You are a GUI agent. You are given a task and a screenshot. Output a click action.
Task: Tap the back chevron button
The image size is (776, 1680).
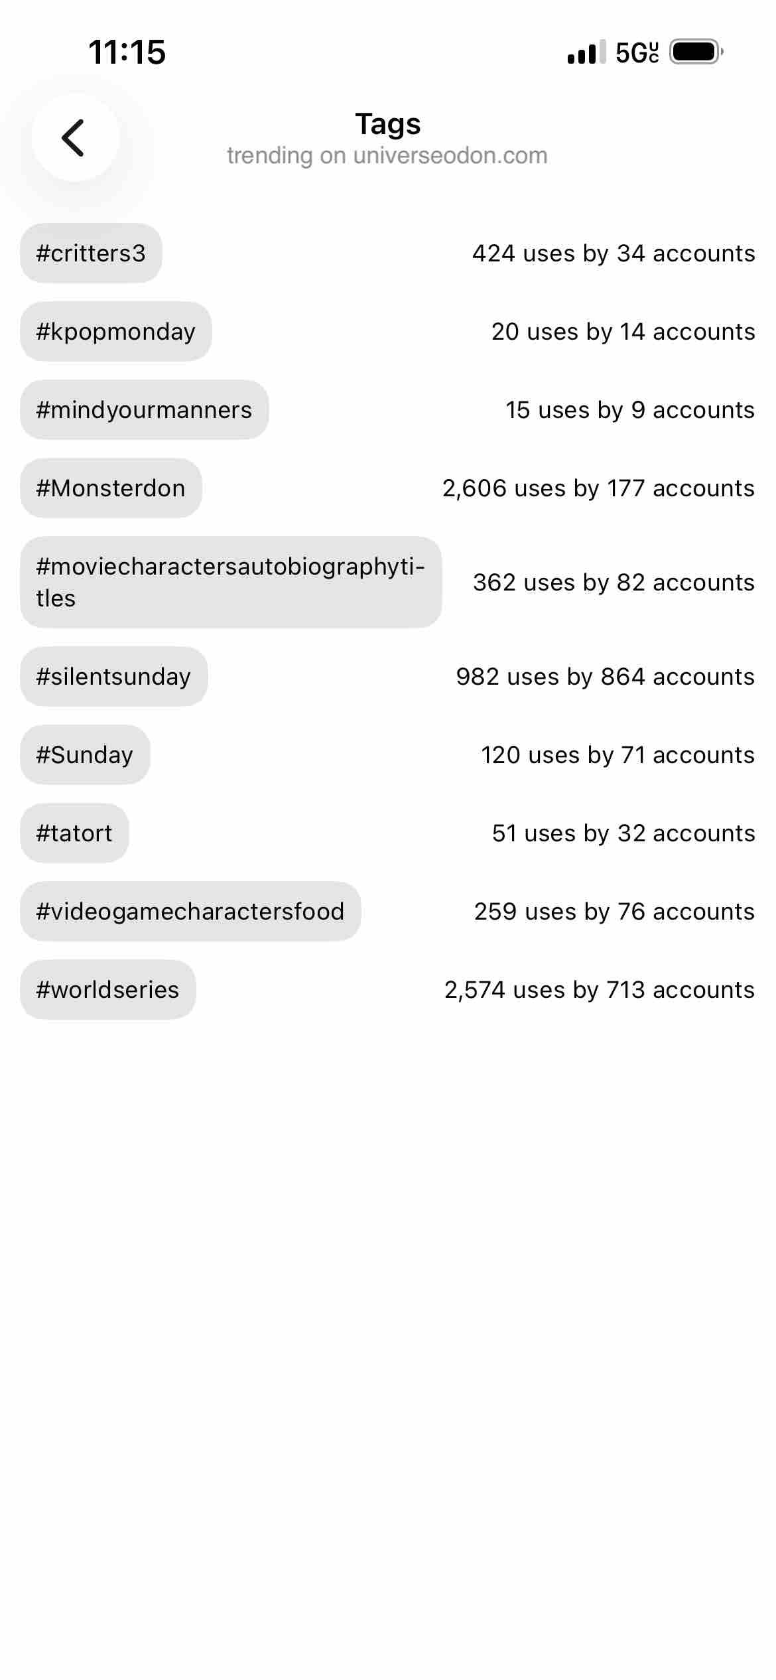74,137
